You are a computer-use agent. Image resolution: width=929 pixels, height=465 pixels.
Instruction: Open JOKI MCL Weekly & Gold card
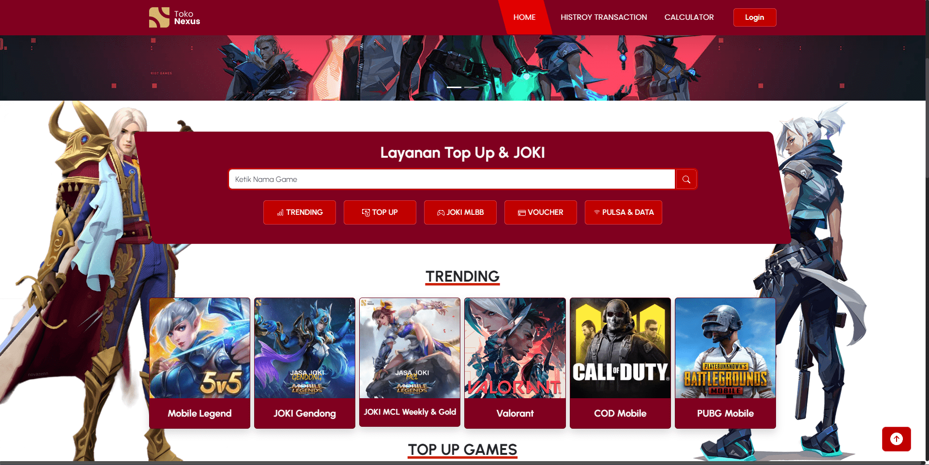410,362
